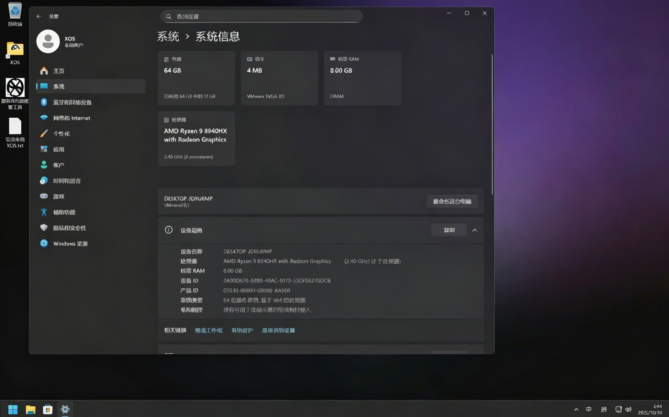The width and height of the screenshot is (669, 417).
Task: Open Windows 更新 in the sidebar
Action: (91, 244)
